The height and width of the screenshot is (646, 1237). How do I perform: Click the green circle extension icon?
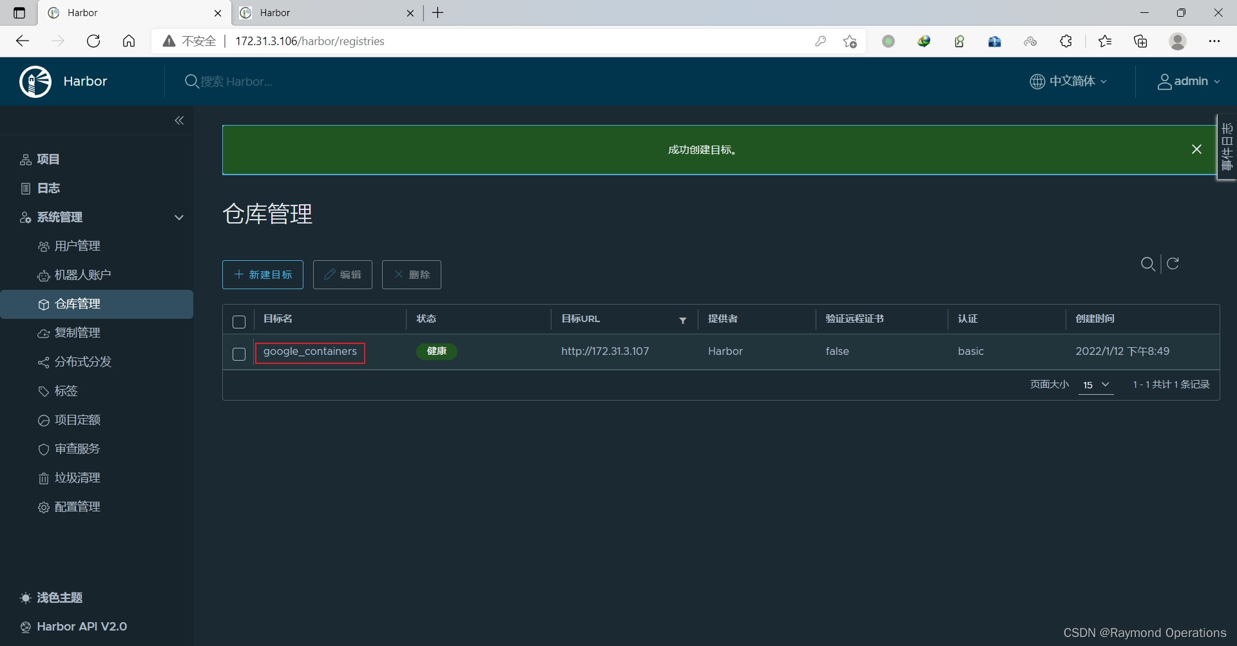click(888, 41)
